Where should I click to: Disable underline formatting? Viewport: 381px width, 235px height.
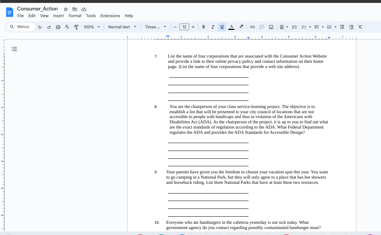[x=222, y=27]
